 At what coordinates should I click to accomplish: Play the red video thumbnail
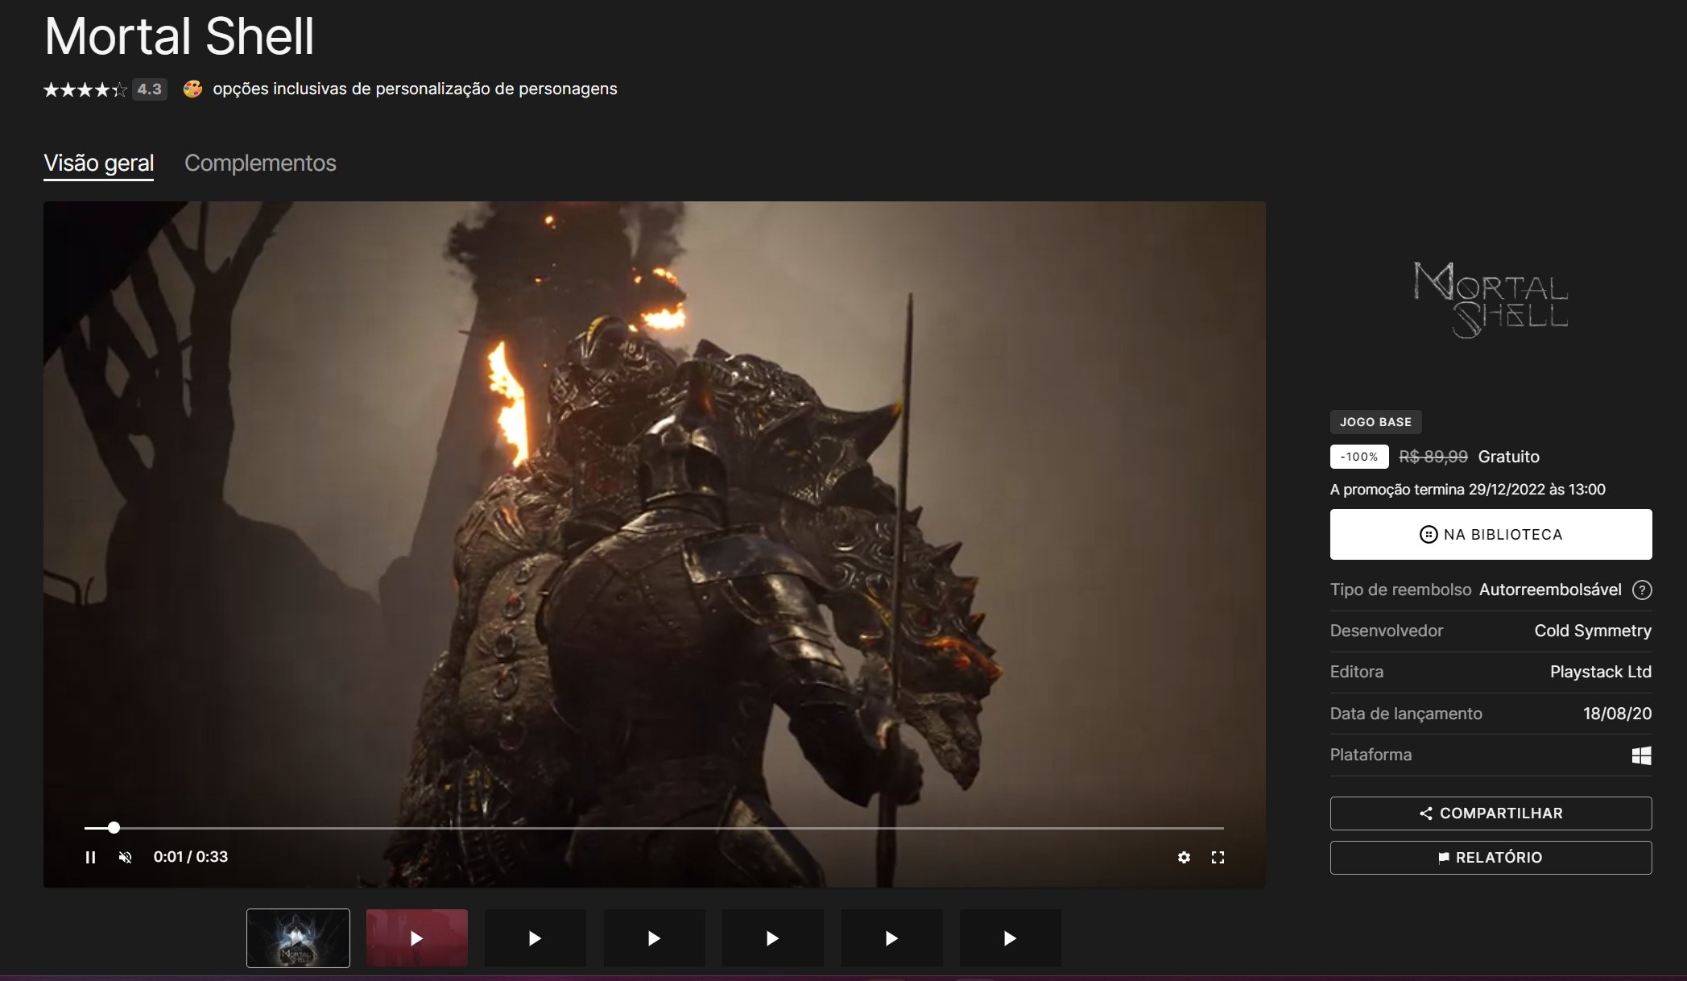click(x=417, y=938)
